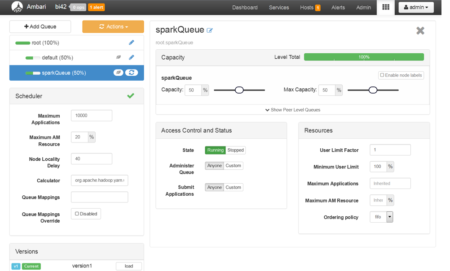This screenshot has height=271, width=450.
Task: Edit the root queue with pencil icon
Action: [x=132, y=43]
